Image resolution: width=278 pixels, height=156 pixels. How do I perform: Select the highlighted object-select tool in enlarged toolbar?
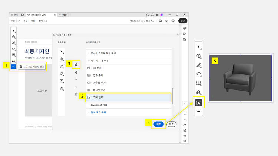(198, 103)
